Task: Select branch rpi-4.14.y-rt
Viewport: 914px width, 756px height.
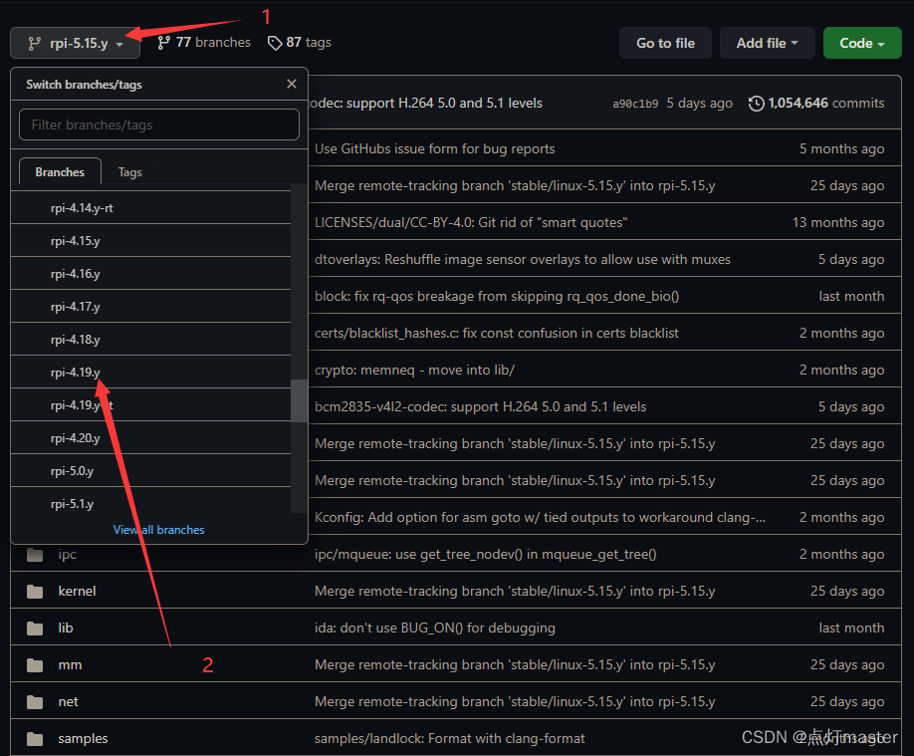Action: [x=150, y=207]
